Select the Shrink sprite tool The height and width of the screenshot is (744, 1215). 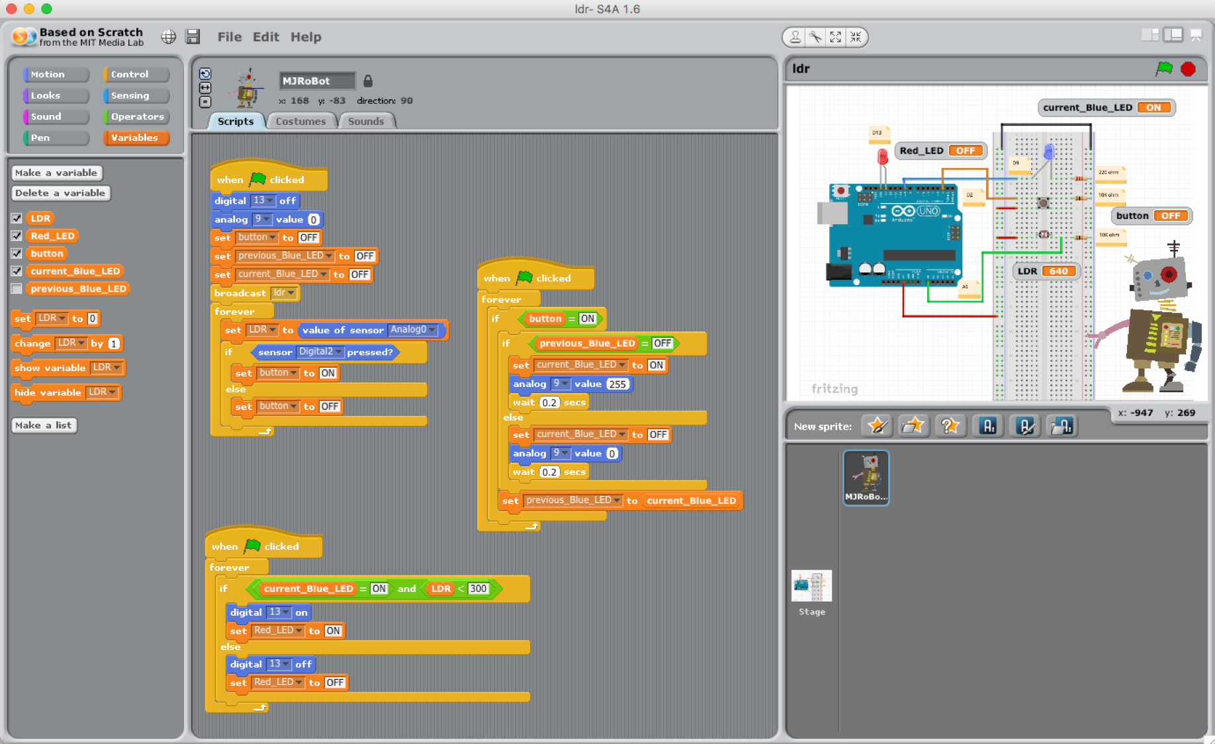coord(856,37)
